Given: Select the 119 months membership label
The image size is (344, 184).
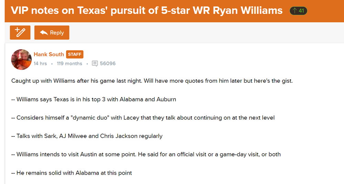Looking at the screenshot, I should [69, 63].
